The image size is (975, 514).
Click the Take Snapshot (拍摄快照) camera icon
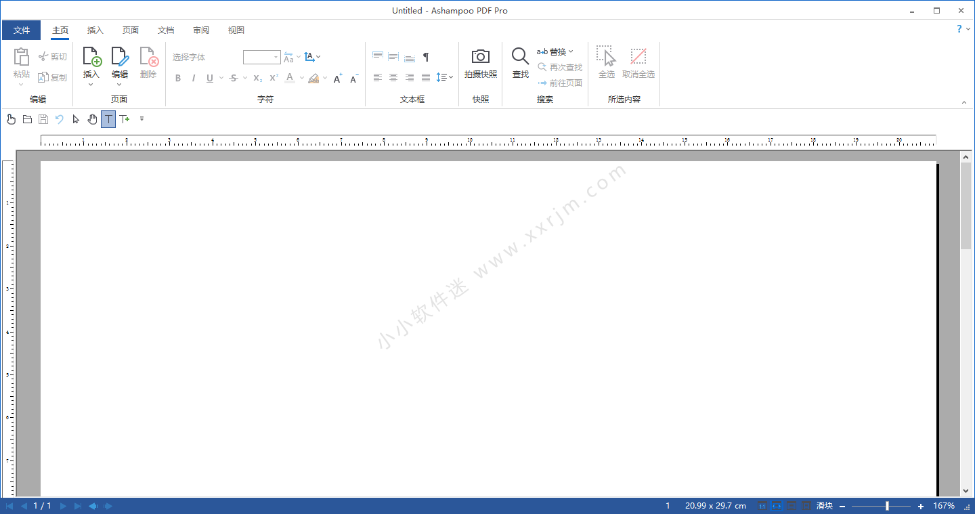(x=481, y=56)
